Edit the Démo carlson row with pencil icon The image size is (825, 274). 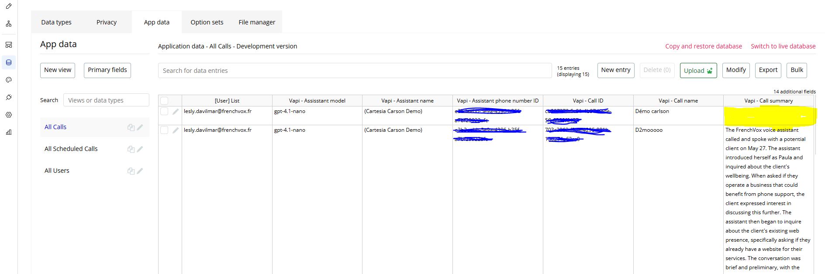tap(176, 112)
